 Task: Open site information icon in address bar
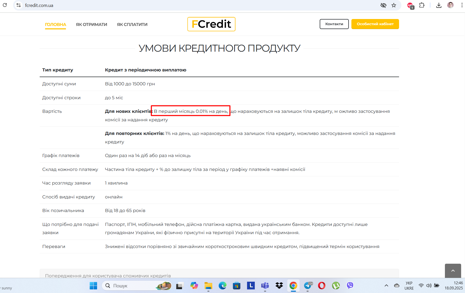coord(19,5)
